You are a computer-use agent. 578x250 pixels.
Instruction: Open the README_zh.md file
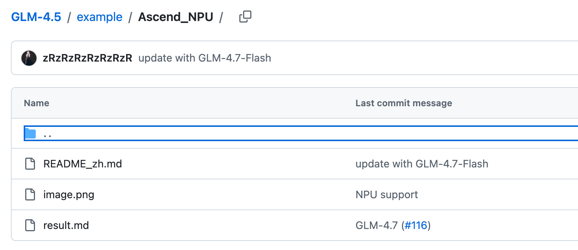coord(83,164)
